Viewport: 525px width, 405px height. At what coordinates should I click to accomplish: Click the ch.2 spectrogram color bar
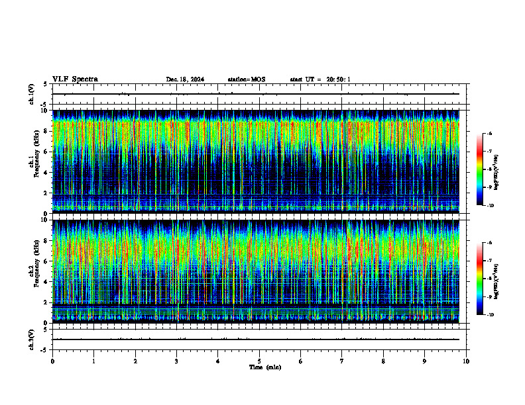[479, 279]
